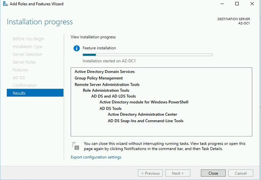Click the 'Feature installation' label
Screen dimensions: 261x180
[x=99, y=48]
